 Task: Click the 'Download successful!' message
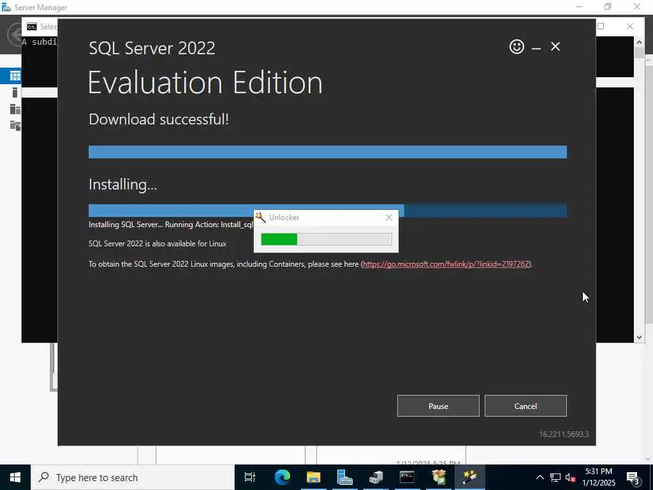(159, 119)
